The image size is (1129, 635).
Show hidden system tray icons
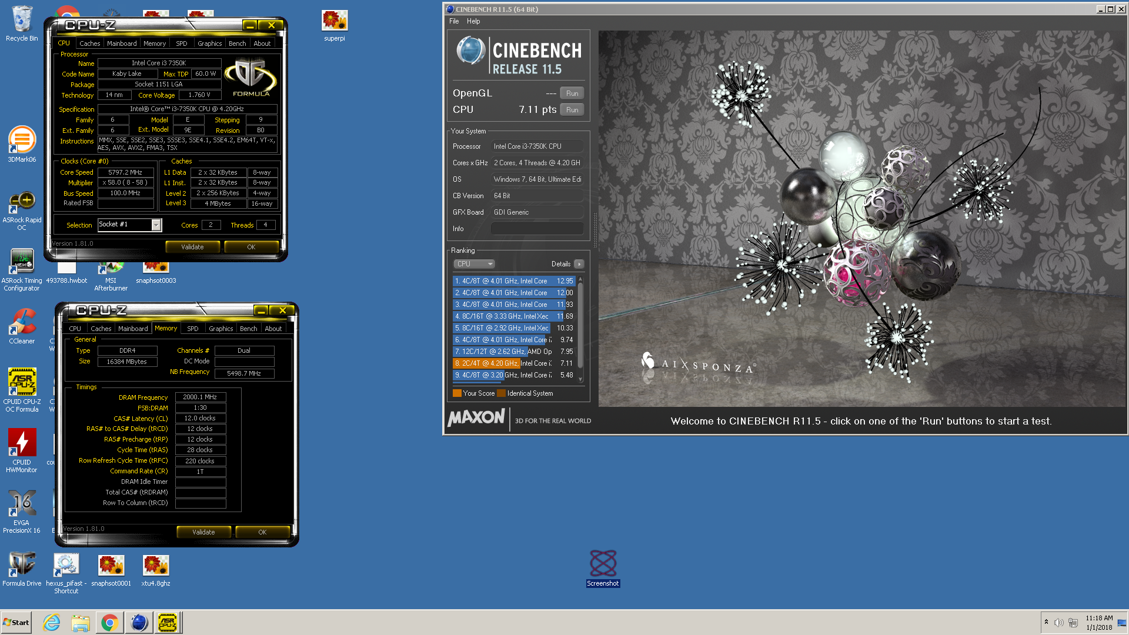pyautogui.click(x=1046, y=622)
